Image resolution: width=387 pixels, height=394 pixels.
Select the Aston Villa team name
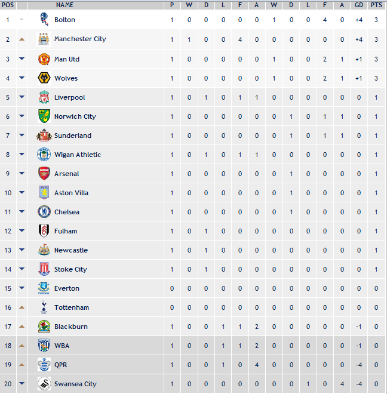click(71, 193)
